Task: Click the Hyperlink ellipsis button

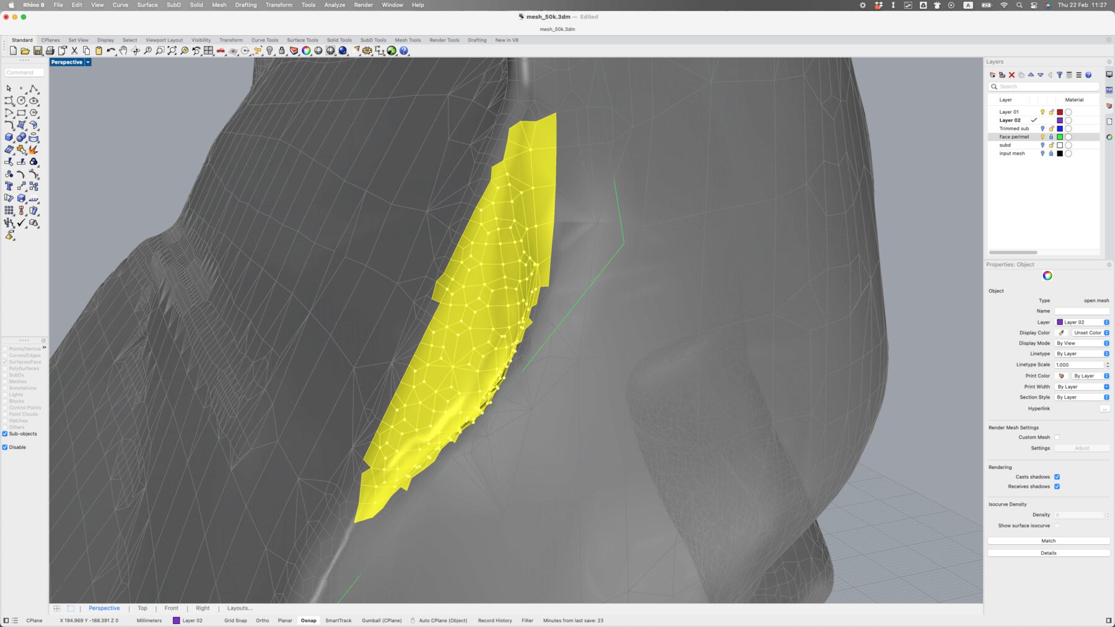Action: tap(1104, 409)
